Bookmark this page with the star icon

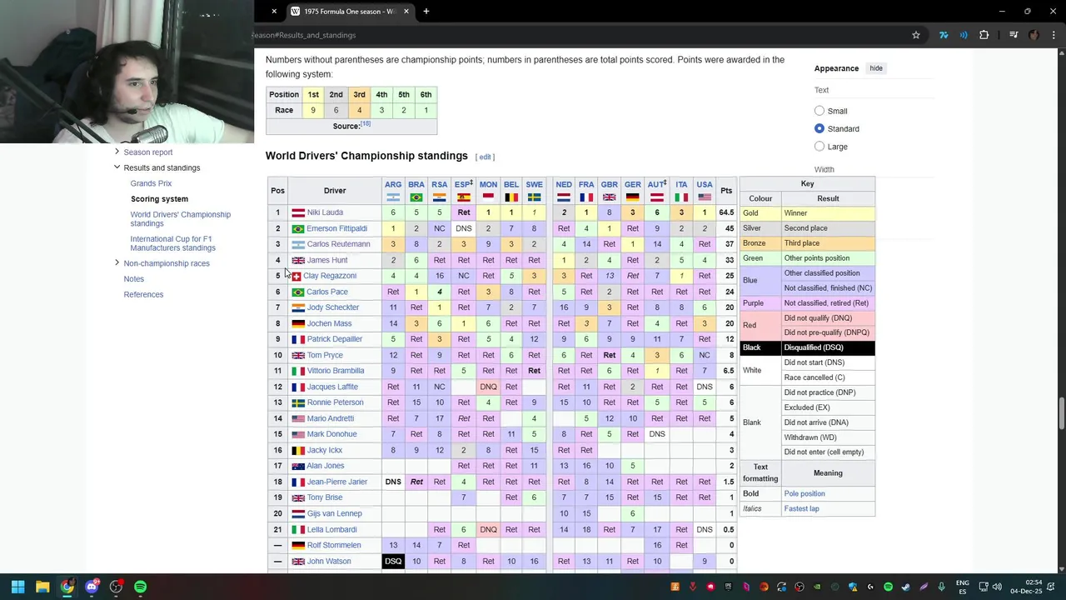click(x=916, y=35)
